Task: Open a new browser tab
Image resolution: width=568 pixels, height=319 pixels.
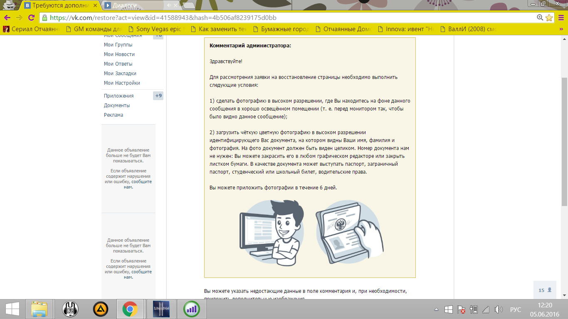Action: 188,5
